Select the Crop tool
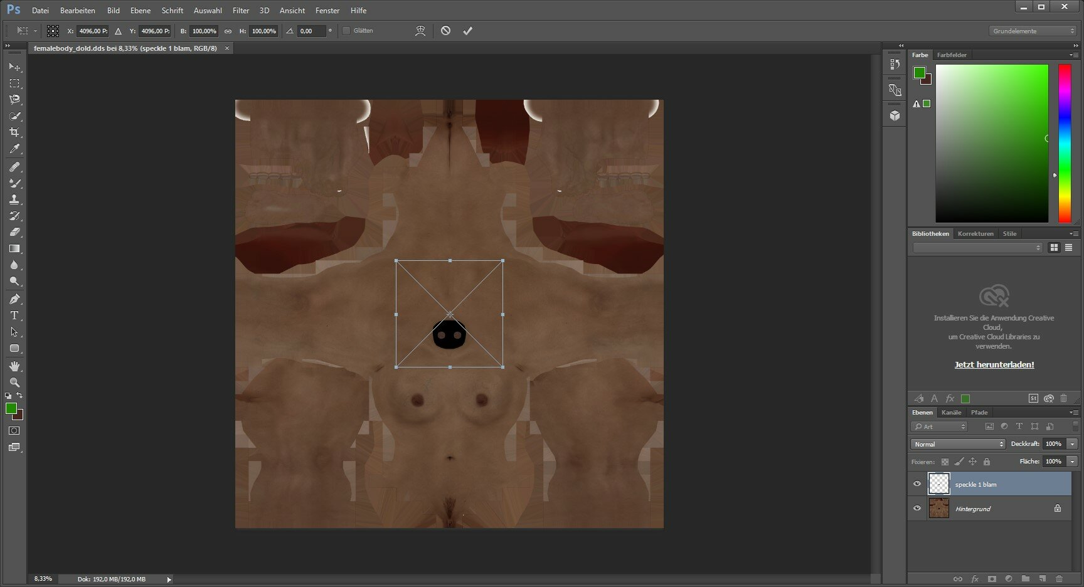The image size is (1084, 587). coord(14,132)
